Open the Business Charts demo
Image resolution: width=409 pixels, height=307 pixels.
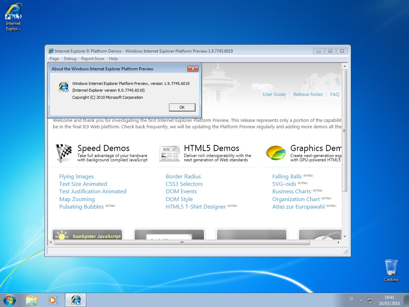pyautogui.click(x=291, y=192)
